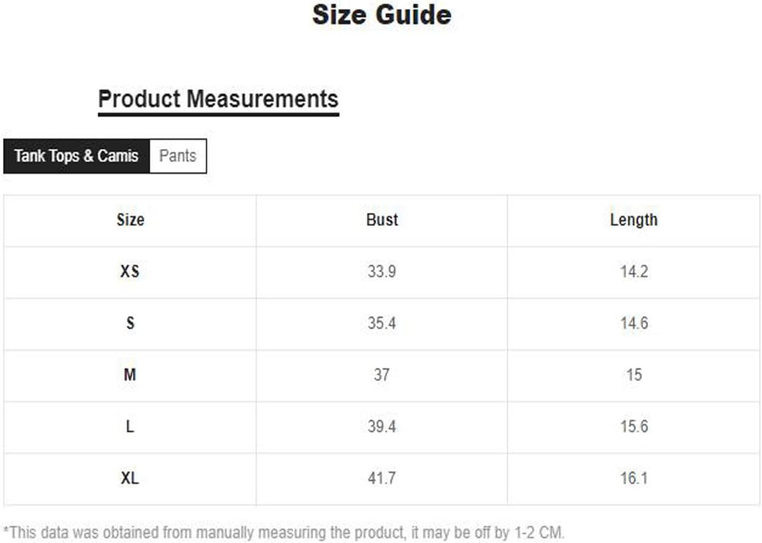
Task: Select the Length column header
Action: tap(634, 220)
